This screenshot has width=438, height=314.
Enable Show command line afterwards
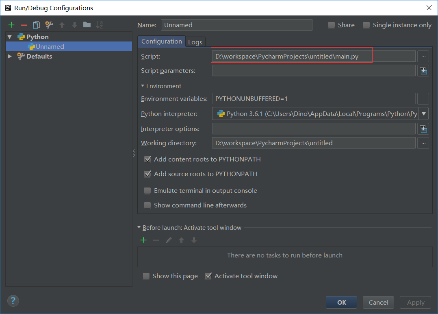coord(147,205)
